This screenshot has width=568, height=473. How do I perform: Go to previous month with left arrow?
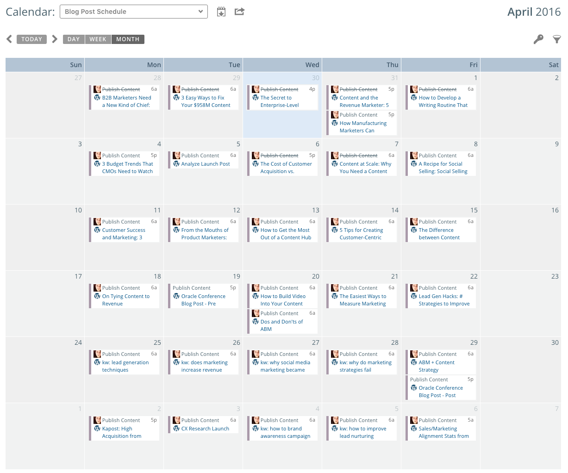[9, 39]
